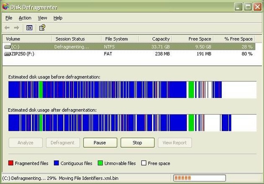This screenshot has width=264, height=184.
Task: Click the blue Contiguous files swatch
Action: click(56, 163)
